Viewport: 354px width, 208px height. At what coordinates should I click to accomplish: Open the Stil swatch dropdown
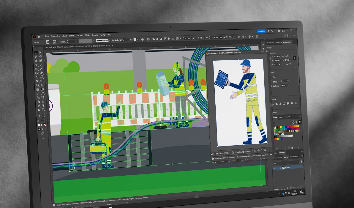[138, 40]
